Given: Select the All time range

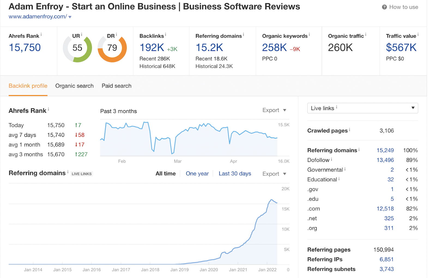Looking at the screenshot, I should [166, 174].
